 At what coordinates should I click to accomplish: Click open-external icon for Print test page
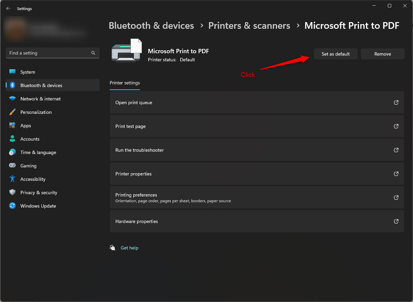pyautogui.click(x=396, y=126)
